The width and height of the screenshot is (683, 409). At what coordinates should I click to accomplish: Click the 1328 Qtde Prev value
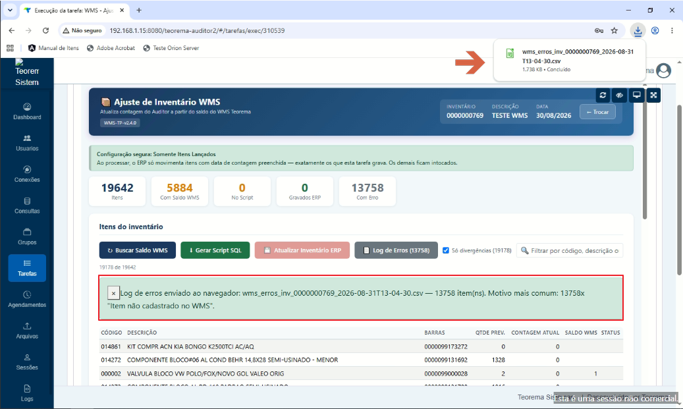click(x=499, y=360)
